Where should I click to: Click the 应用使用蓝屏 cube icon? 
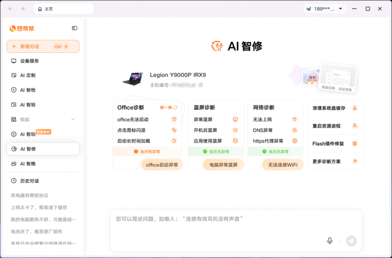(x=235, y=141)
